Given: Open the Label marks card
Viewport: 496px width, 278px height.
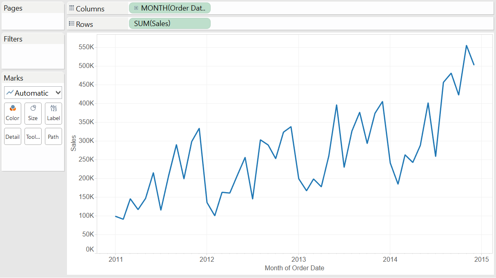Looking at the screenshot, I should click(53, 113).
